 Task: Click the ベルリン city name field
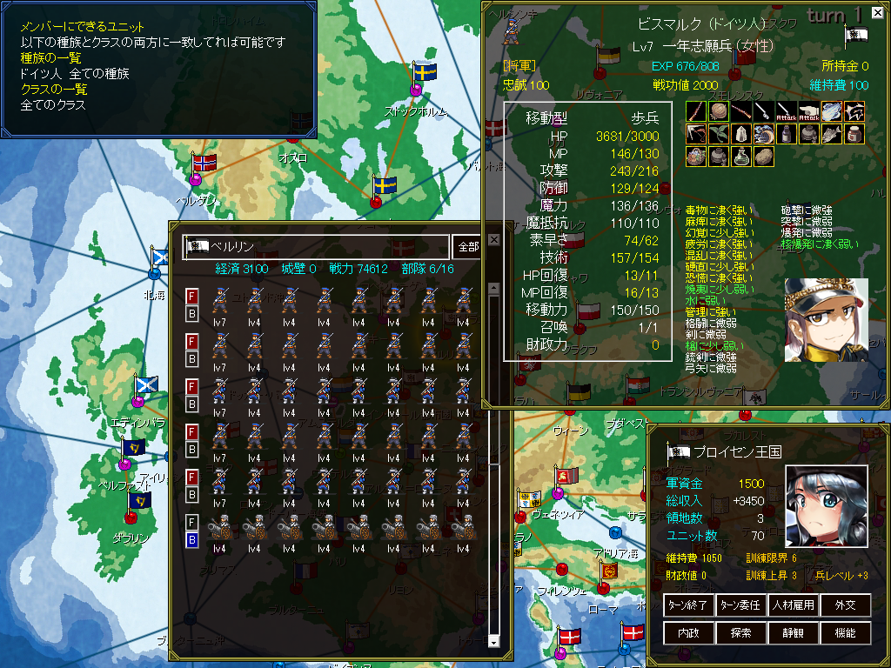[x=316, y=247]
